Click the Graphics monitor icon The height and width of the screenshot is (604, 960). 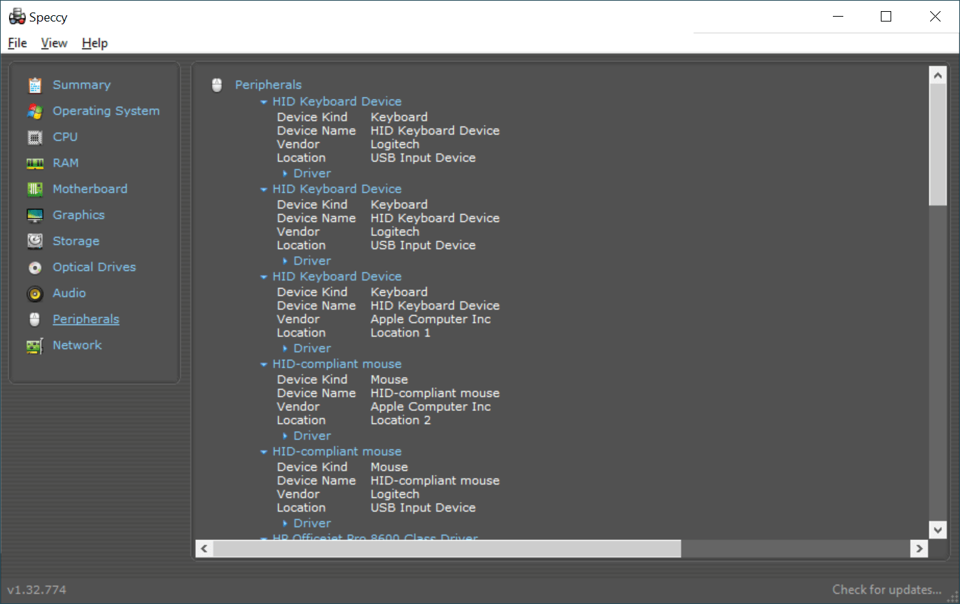35,215
